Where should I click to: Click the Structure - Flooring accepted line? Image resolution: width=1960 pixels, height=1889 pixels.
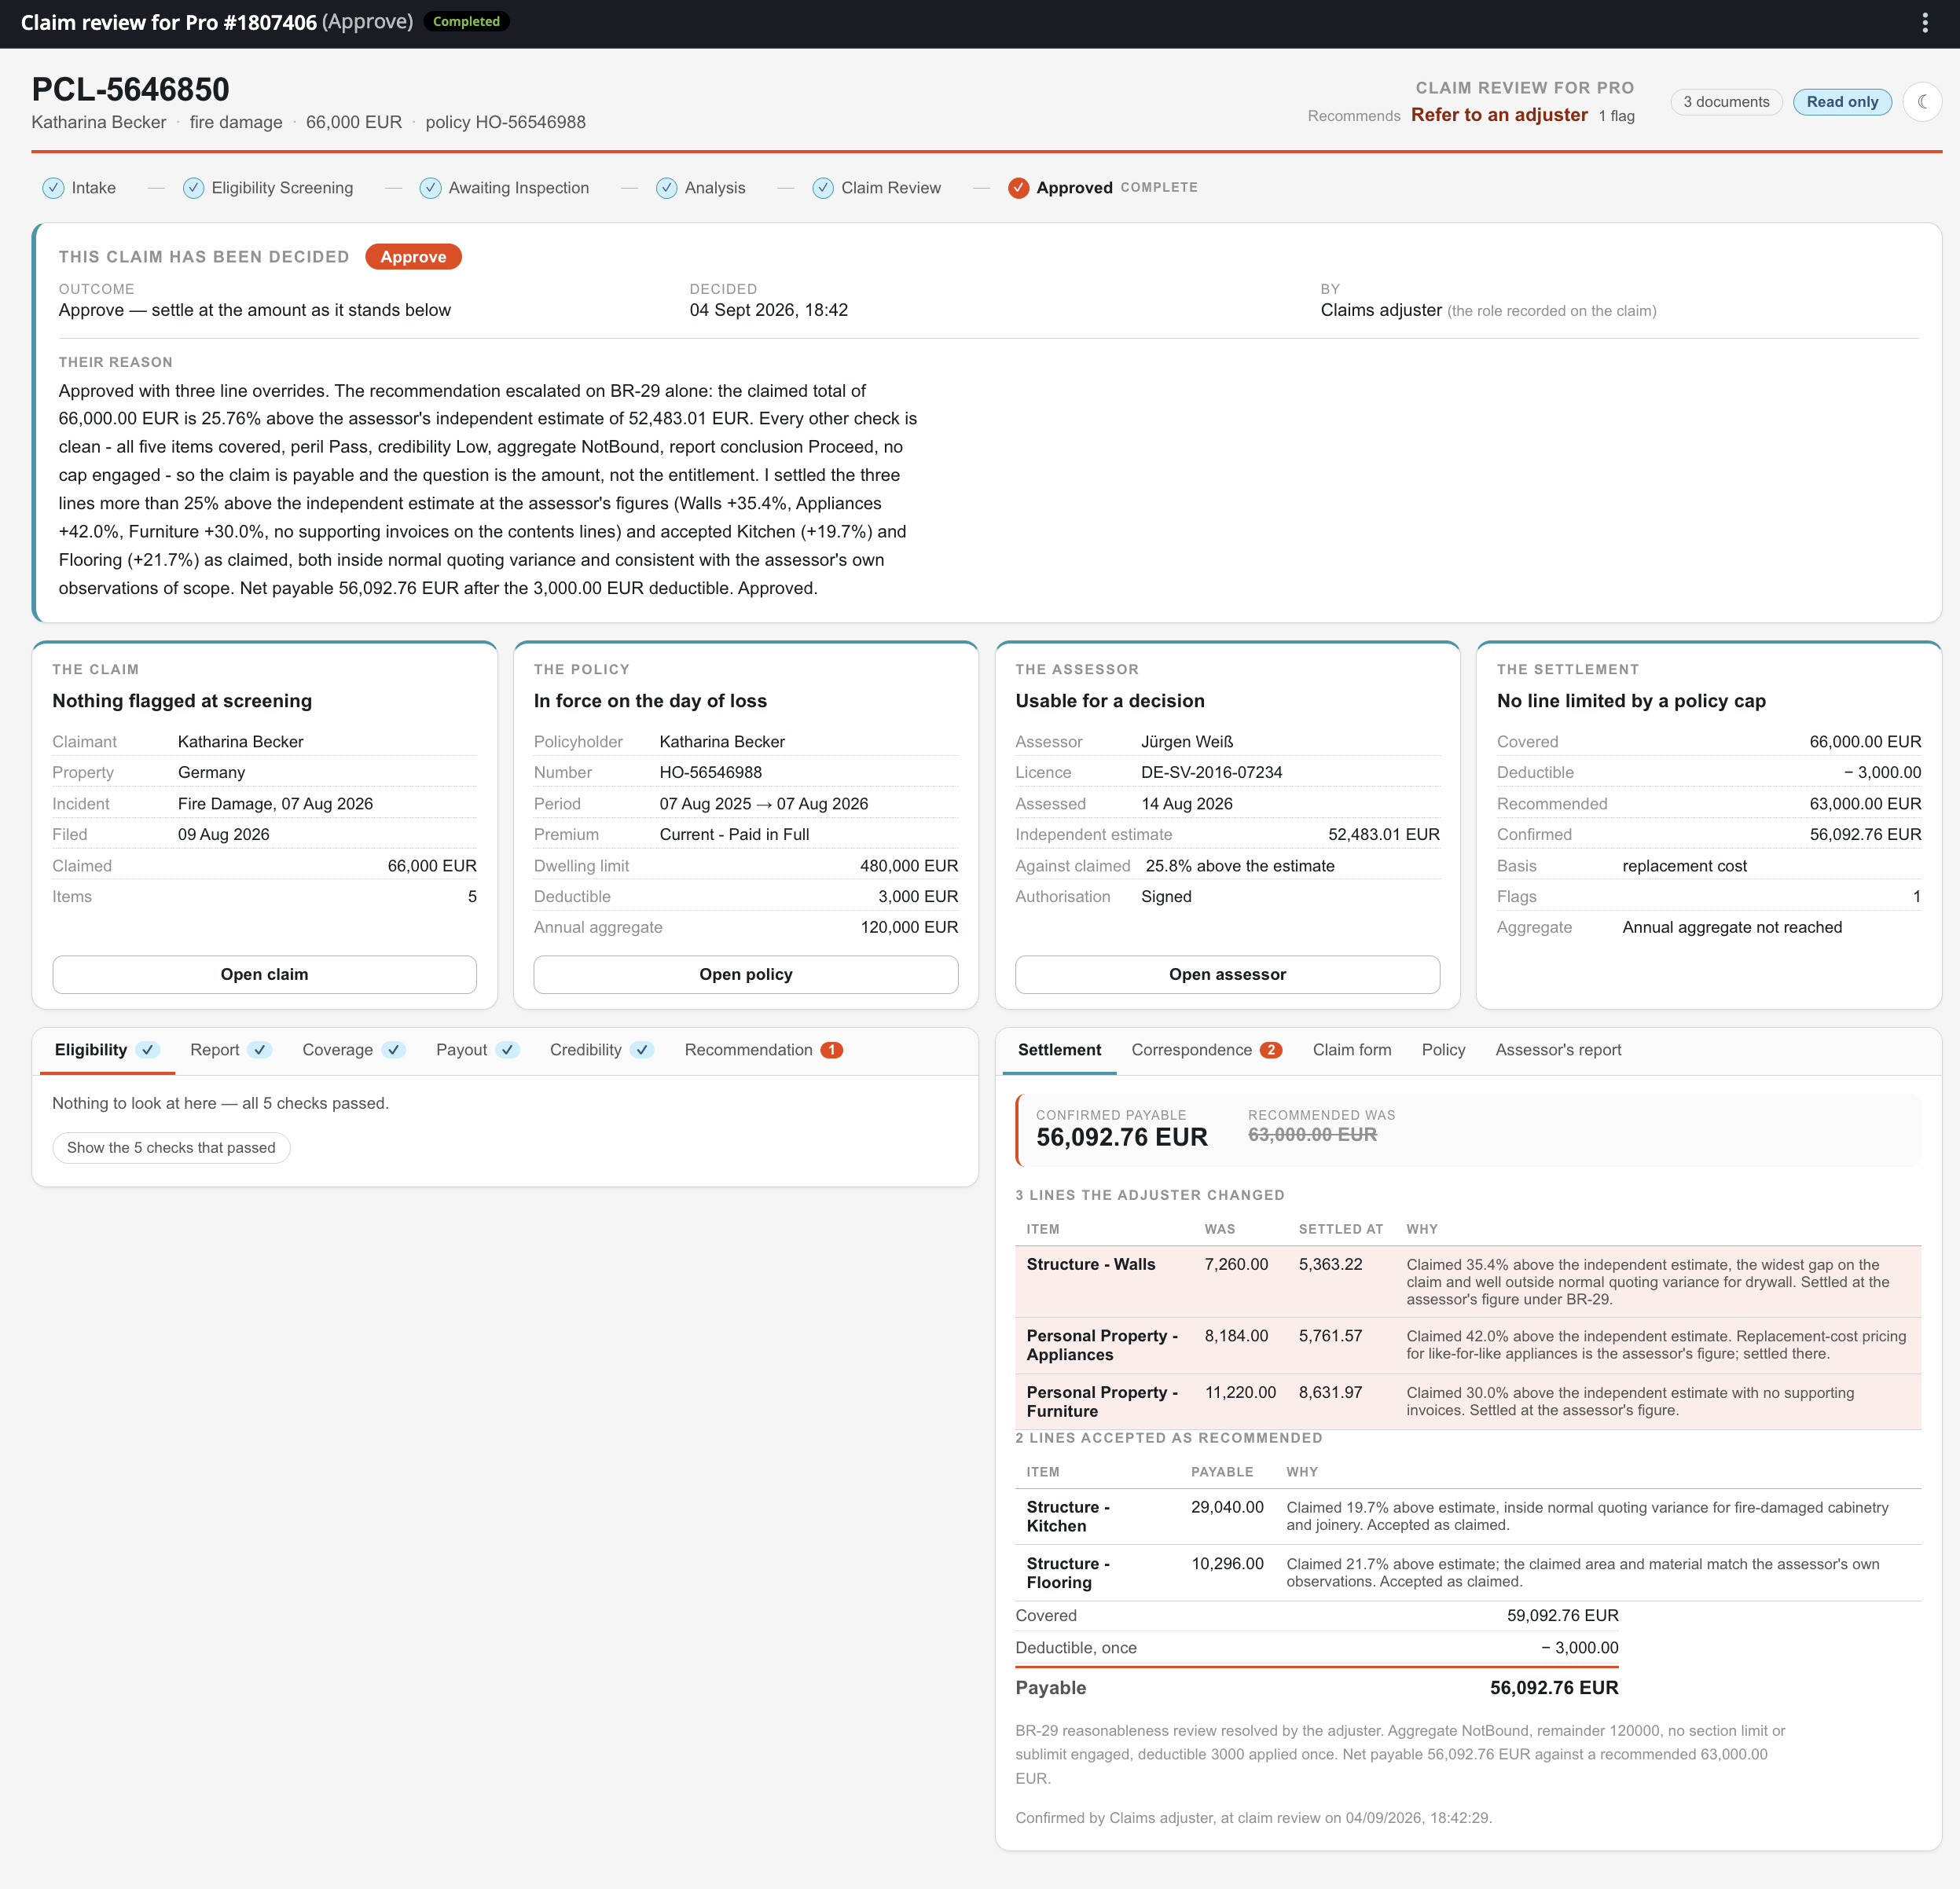1467,1573
